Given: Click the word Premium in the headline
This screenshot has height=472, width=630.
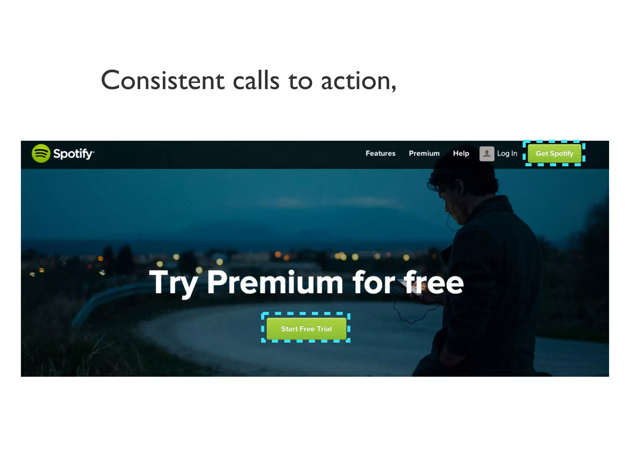Looking at the screenshot, I should (x=275, y=282).
